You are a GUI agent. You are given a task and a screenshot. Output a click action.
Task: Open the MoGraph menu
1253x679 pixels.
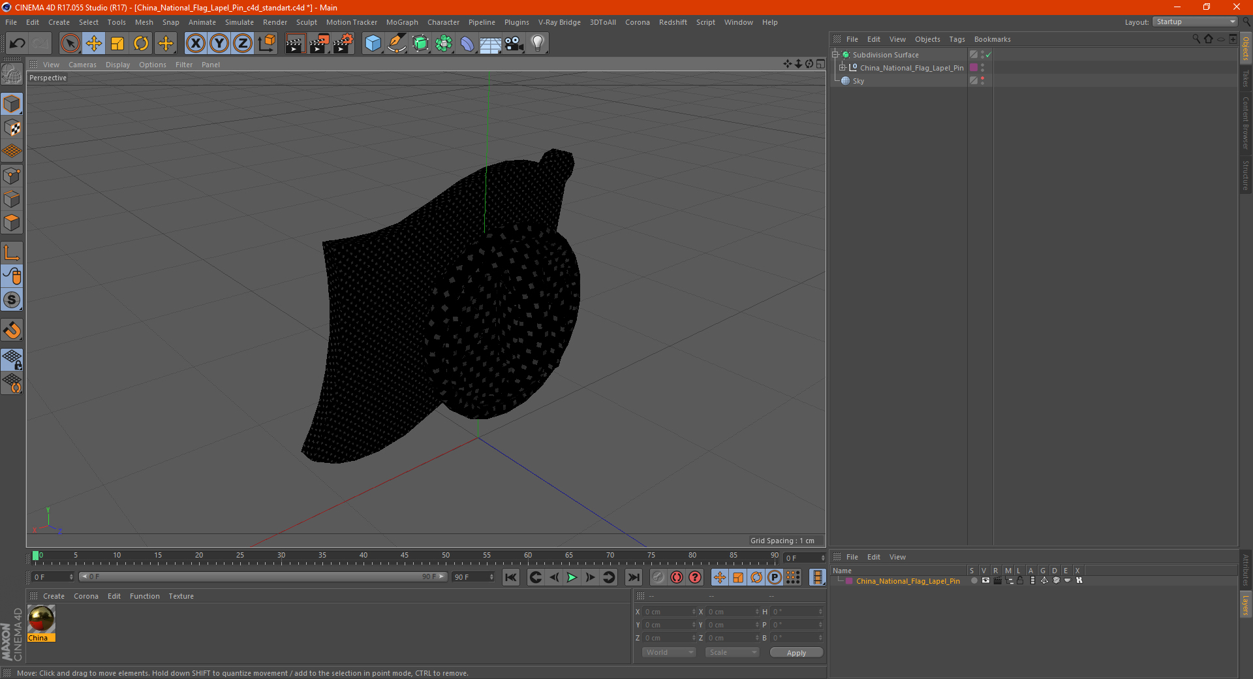[402, 22]
